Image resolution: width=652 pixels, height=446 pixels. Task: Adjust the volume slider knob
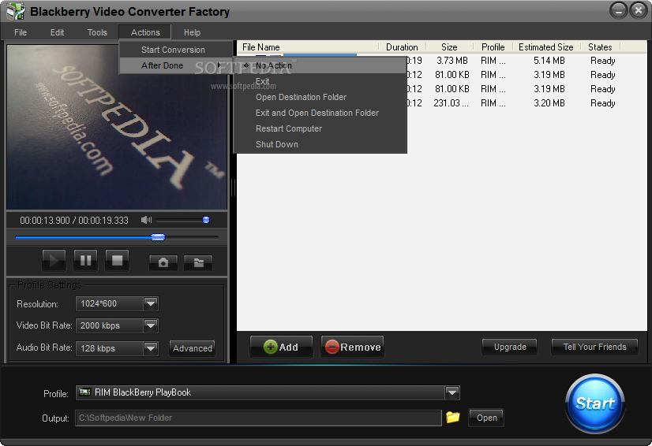(206, 220)
